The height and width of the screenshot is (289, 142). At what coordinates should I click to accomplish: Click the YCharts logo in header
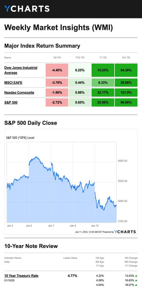27,9
